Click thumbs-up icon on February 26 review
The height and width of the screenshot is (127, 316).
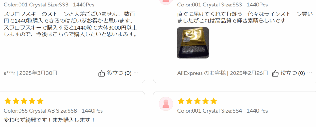[275, 73]
